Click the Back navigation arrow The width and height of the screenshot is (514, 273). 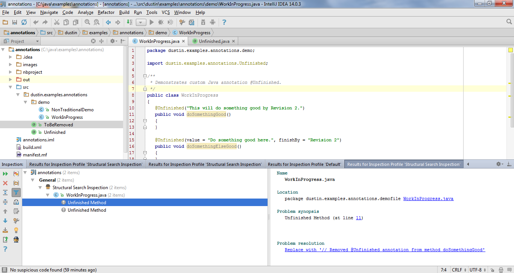pyautogui.click(x=108, y=23)
